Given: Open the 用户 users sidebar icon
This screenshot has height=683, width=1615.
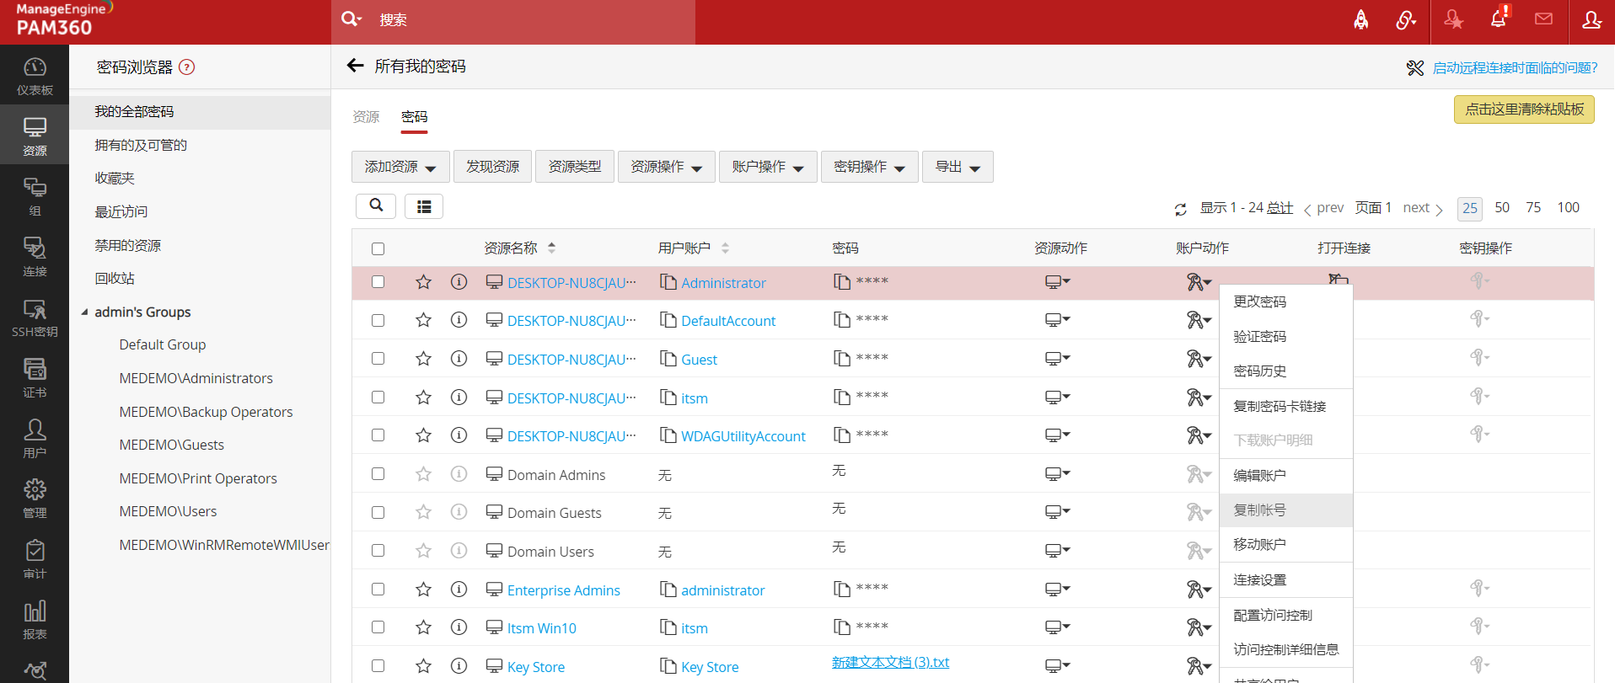Looking at the screenshot, I should point(35,439).
